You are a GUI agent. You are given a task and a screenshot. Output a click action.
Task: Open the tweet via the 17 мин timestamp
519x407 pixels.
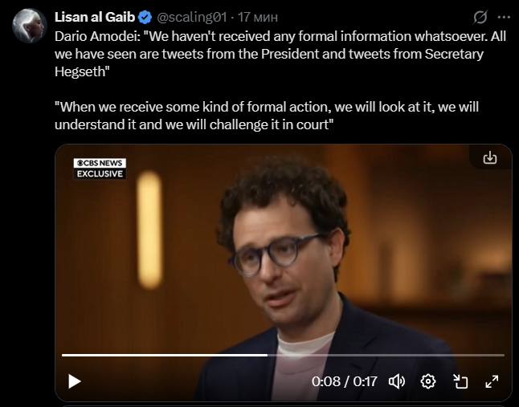click(258, 17)
